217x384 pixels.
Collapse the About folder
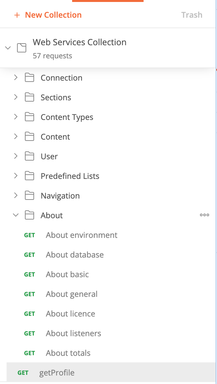(x=15, y=215)
